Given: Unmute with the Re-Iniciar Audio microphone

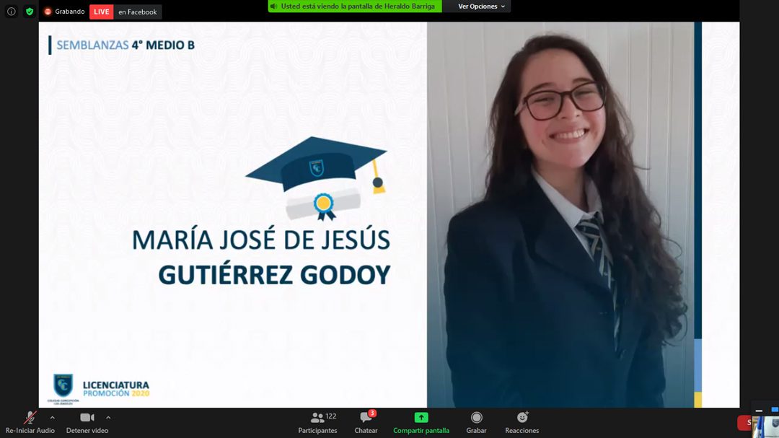Looking at the screenshot, I should click(30, 419).
